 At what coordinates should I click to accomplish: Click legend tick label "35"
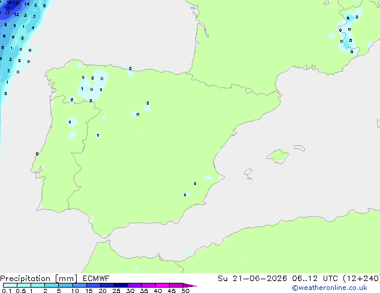click(x=144, y=291)
